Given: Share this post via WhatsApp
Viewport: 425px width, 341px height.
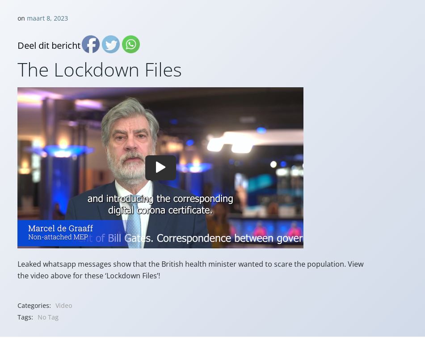Looking at the screenshot, I should tap(131, 44).
